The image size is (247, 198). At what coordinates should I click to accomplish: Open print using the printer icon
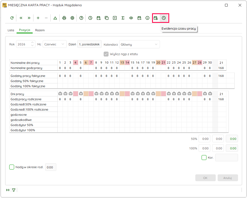click(64, 18)
